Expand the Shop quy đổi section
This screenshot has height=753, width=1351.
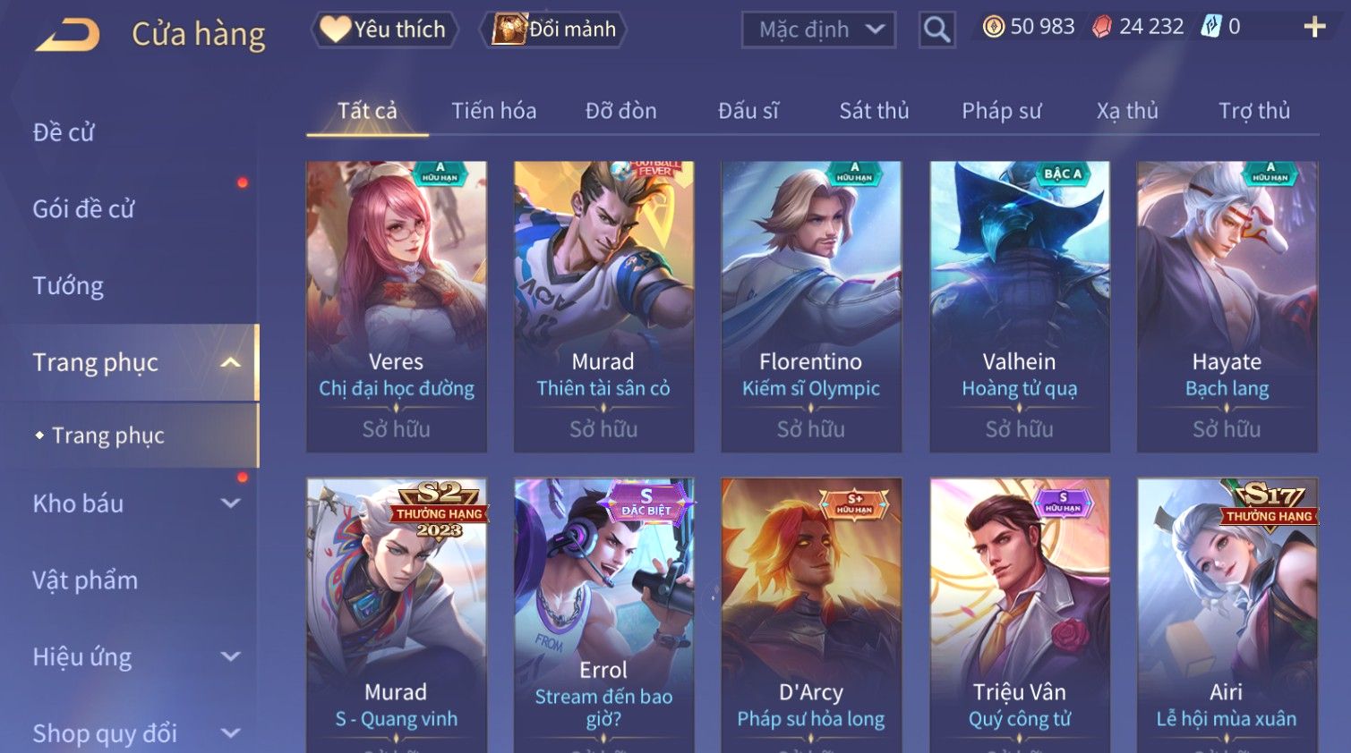tap(231, 733)
